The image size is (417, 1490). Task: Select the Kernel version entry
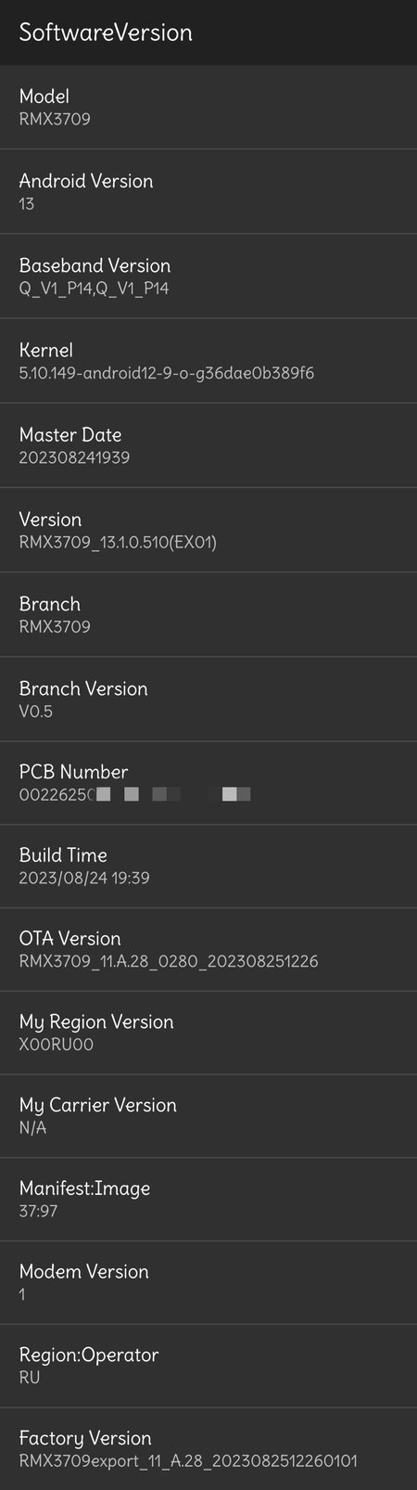pos(208,360)
